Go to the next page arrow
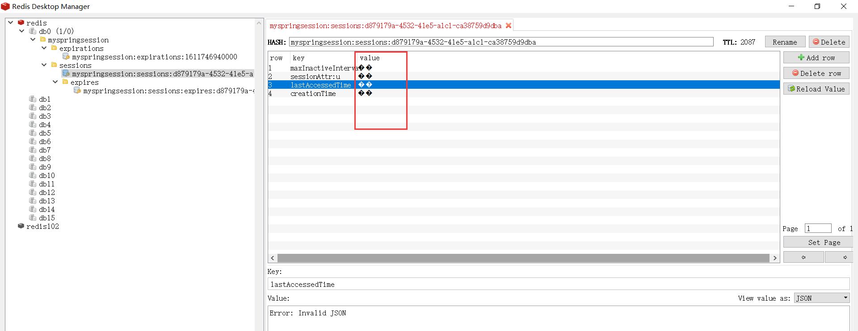Image resolution: width=858 pixels, height=331 pixels. click(839, 257)
